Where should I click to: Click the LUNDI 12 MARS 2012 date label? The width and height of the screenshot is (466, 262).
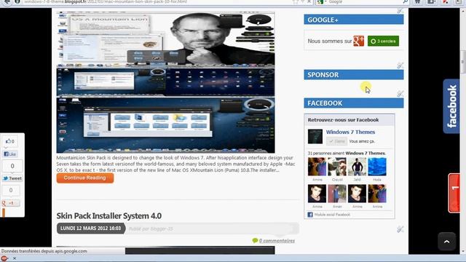[x=90, y=229]
